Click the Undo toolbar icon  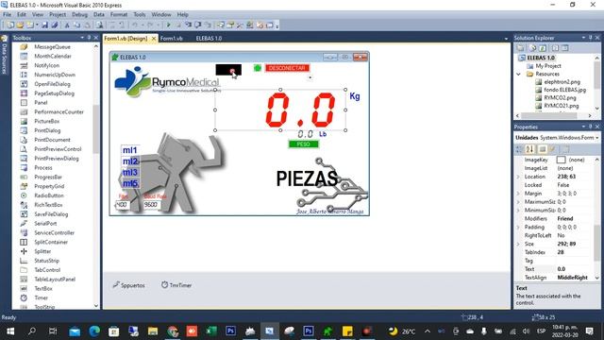(x=135, y=25)
